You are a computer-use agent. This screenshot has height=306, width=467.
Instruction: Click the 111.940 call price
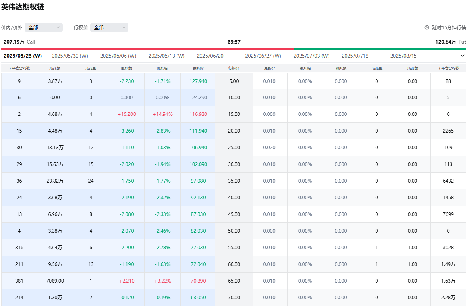pyautogui.click(x=198, y=131)
